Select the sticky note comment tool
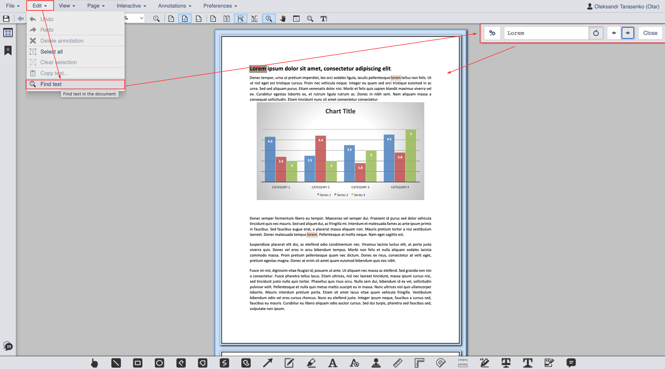The height and width of the screenshot is (369, 665). click(x=571, y=363)
